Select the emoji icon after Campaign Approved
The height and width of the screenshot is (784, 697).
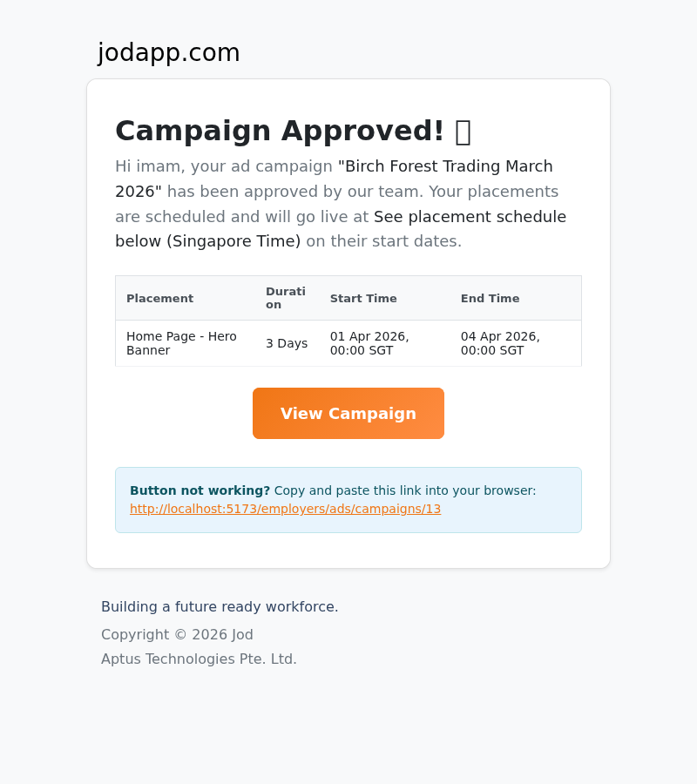pos(462,131)
